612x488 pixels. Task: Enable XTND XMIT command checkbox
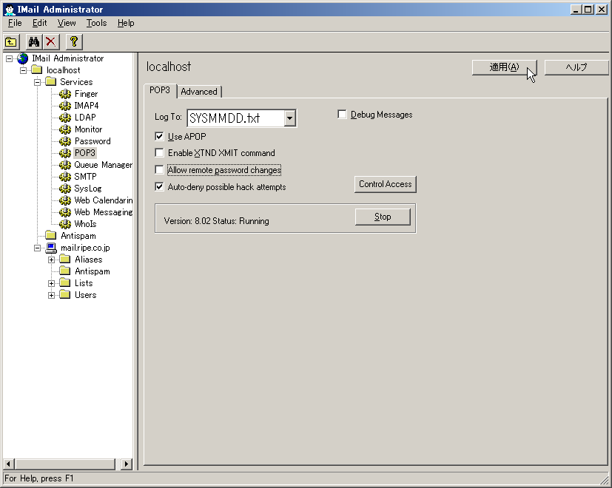point(159,152)
